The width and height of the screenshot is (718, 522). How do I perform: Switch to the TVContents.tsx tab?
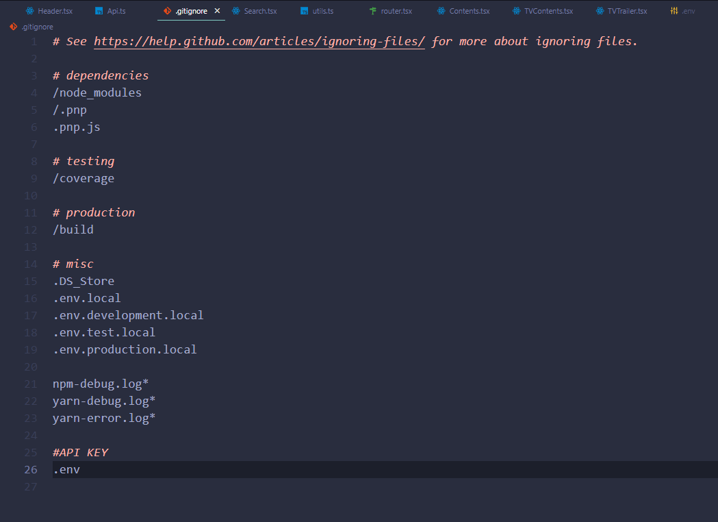tap(543, 11)
